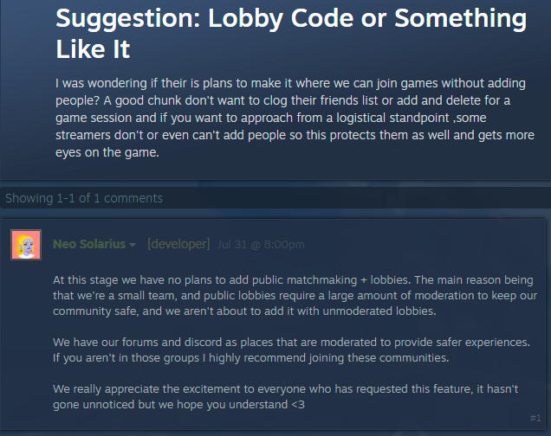Screen dimensions: 551x436
Task: Click the Jul 31 @ 8:00pm timestamp
Action: (261, 244)
